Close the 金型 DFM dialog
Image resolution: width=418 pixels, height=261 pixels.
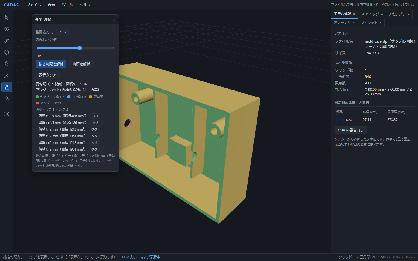click(x=114, y=19)
